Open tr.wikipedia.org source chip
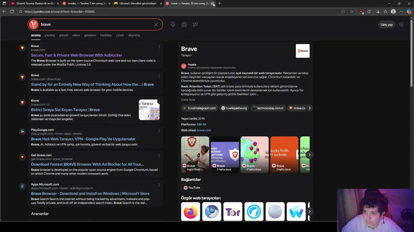The width and height of the screenshot is (414, 232). click(x=234, y=108)
